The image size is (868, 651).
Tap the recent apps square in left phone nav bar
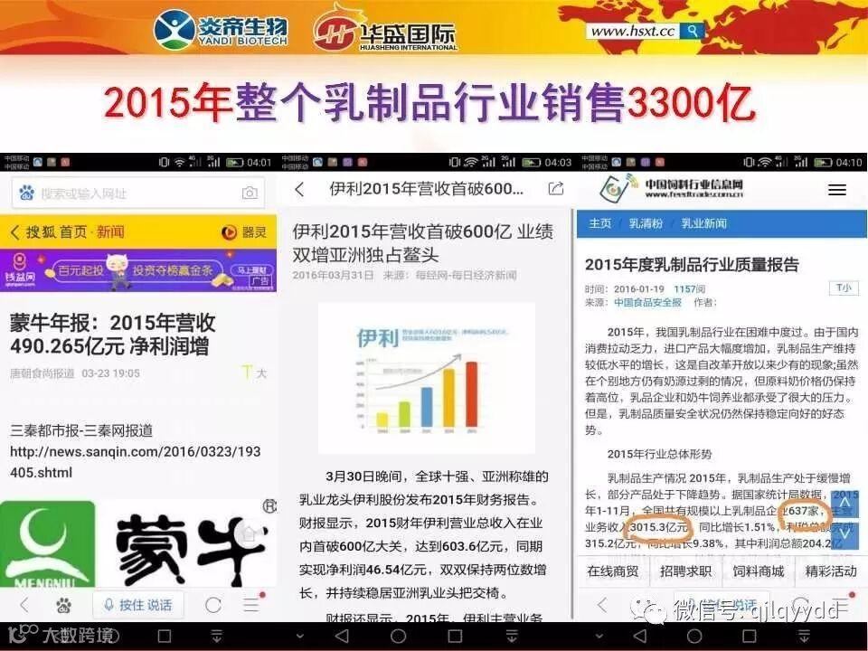(165, 636)
